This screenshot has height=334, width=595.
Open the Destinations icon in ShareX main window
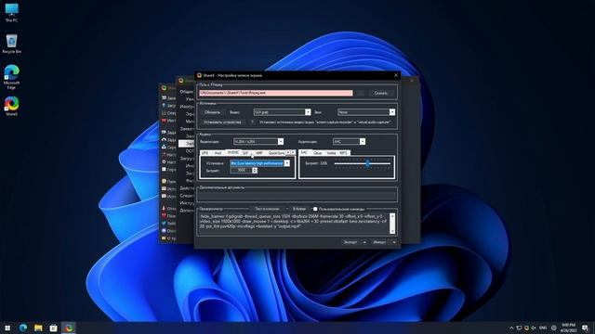(164, 147)
